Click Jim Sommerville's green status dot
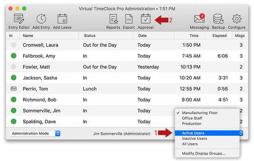Screen dimensions: 254x161 [x=14, y=111]
